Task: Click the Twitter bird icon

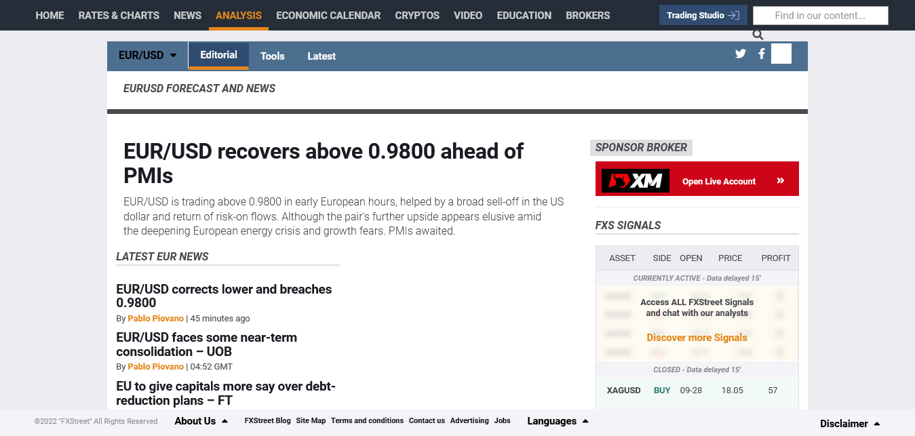Action: [740, 54]
